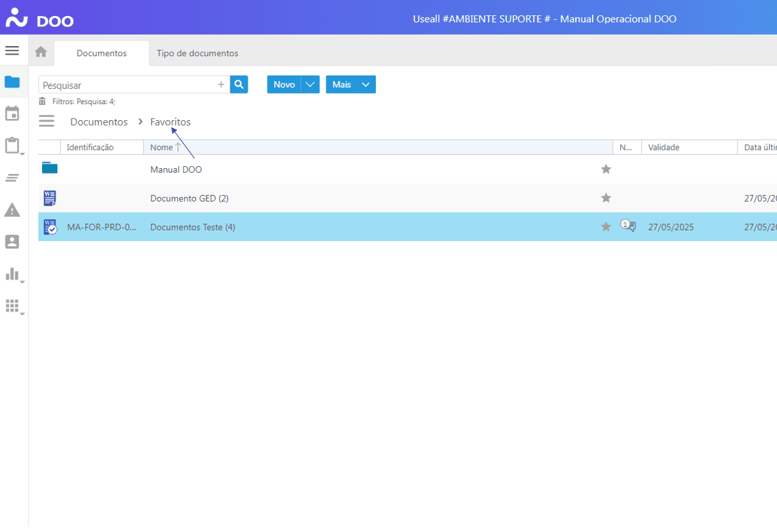Viewport: 777px width, 532px height.
Task: Toggle favorite star for Manual DOO
Action: 606,170
